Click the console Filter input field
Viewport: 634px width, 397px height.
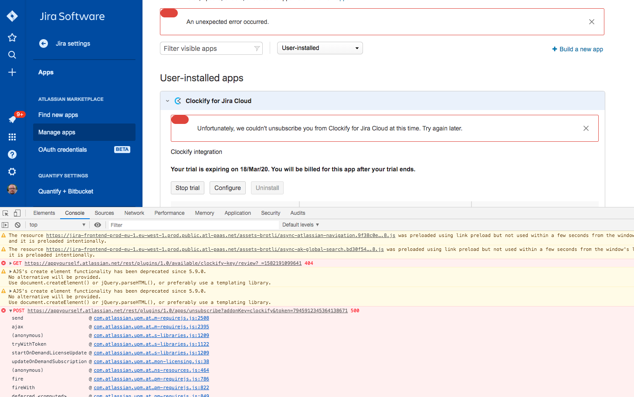(x=193, y=225)
